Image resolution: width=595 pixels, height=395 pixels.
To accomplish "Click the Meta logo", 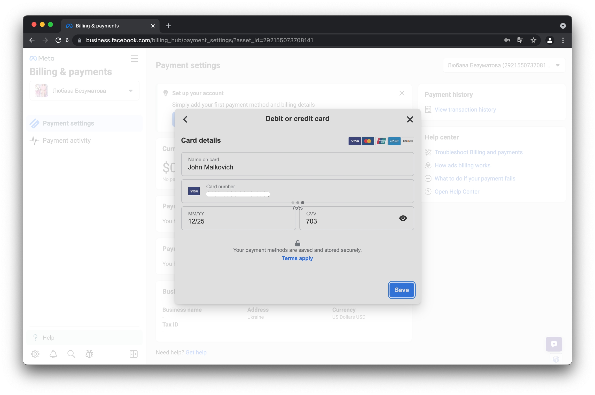I will pos(42,58).
